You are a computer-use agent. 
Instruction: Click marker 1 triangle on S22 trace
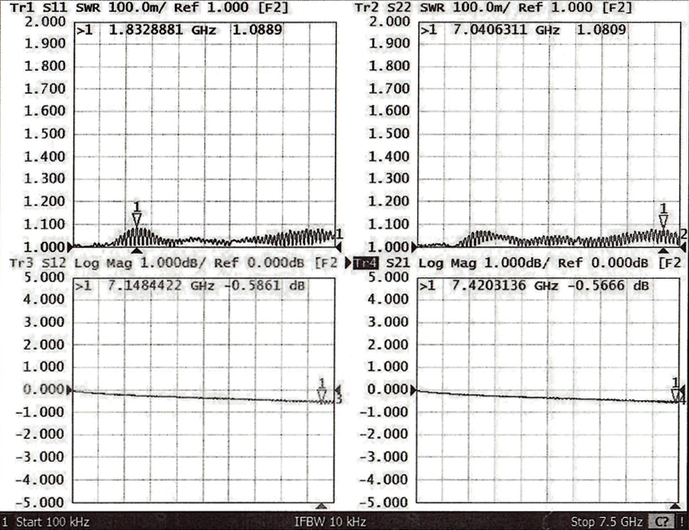tap(663, 221)
